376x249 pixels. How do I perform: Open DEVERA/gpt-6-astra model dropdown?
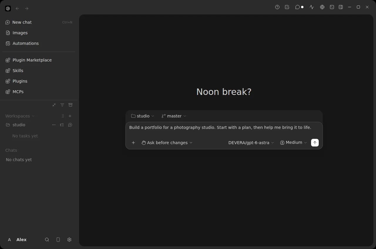251,143
